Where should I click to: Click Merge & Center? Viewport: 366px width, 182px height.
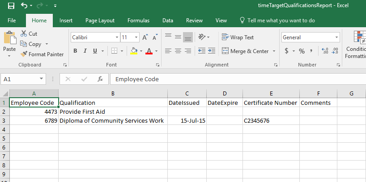pos(245,51)
